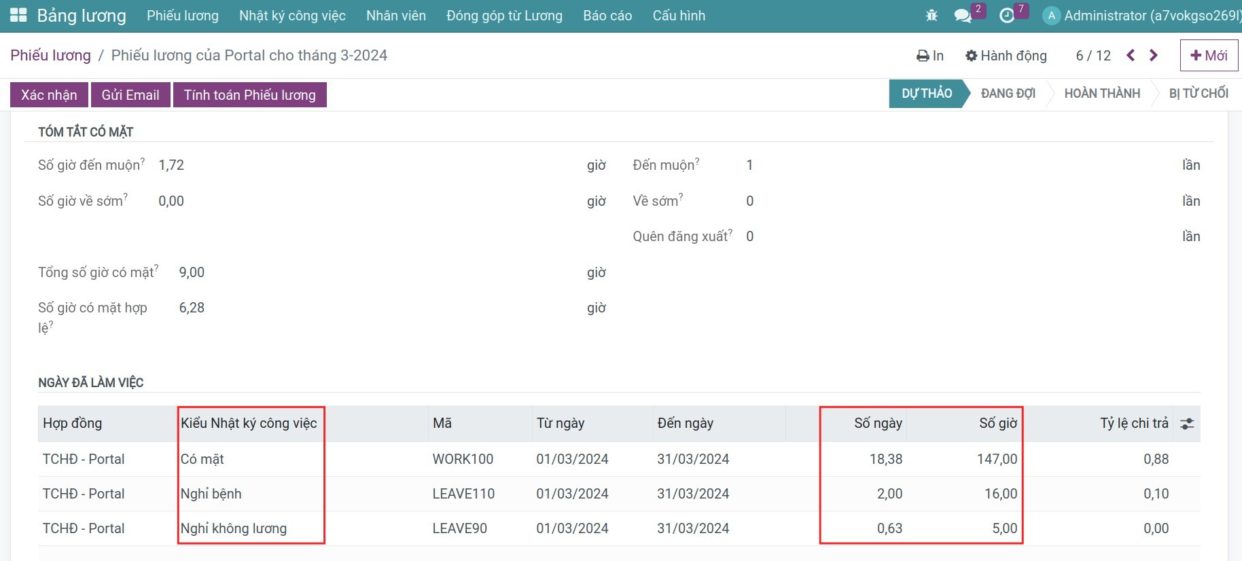Open the apps grid home menu icon

click(18, 15)
